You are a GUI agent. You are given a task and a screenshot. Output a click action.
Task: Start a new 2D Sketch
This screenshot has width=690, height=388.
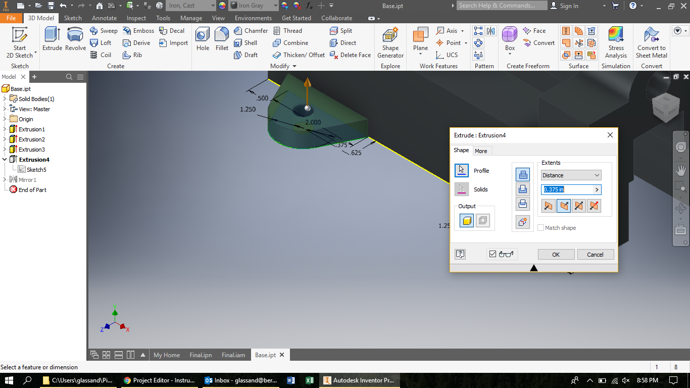pyautogui.click(x=20, y=42)
